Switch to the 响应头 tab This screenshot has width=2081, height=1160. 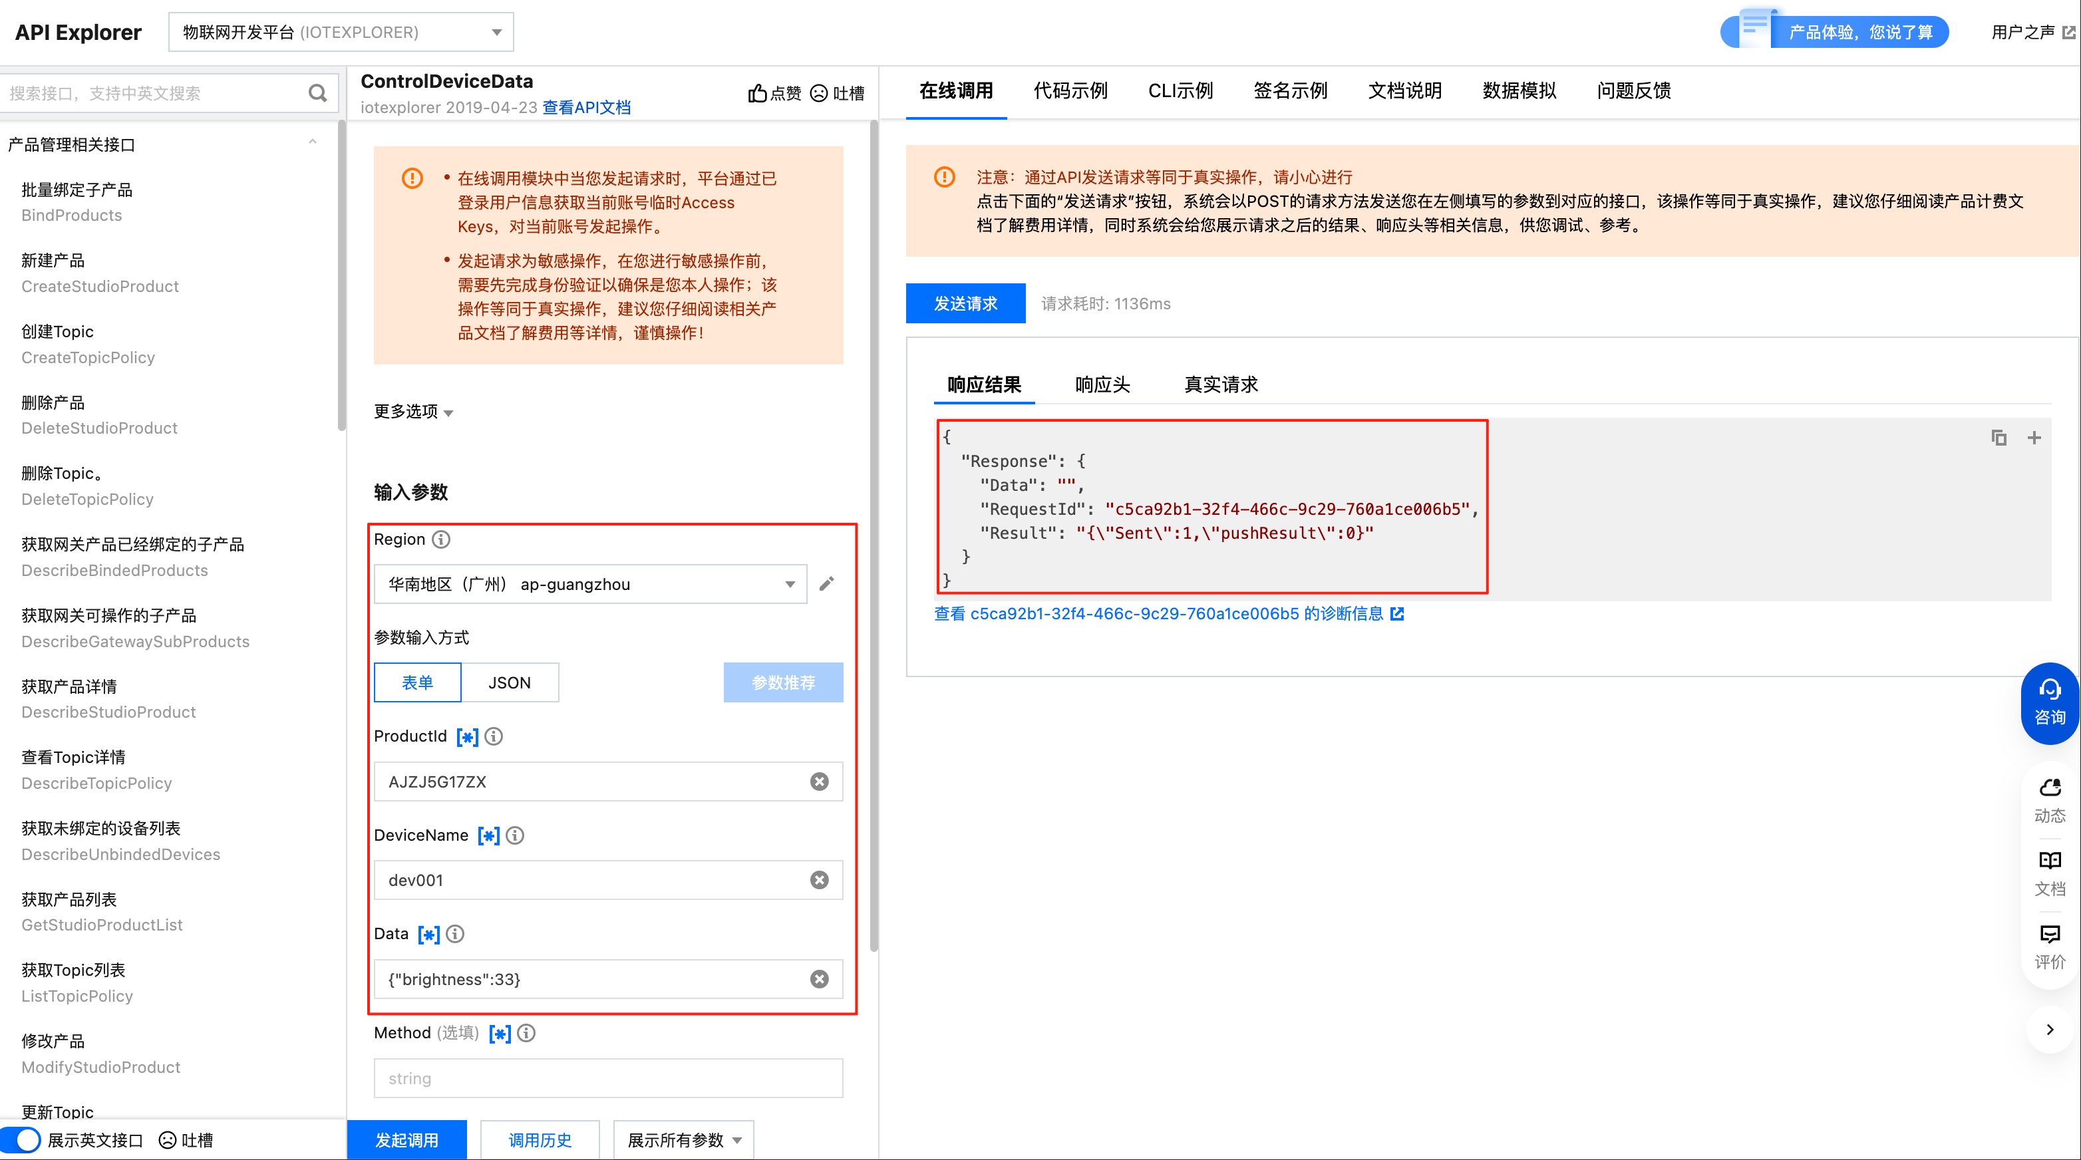pos(1102,384)
